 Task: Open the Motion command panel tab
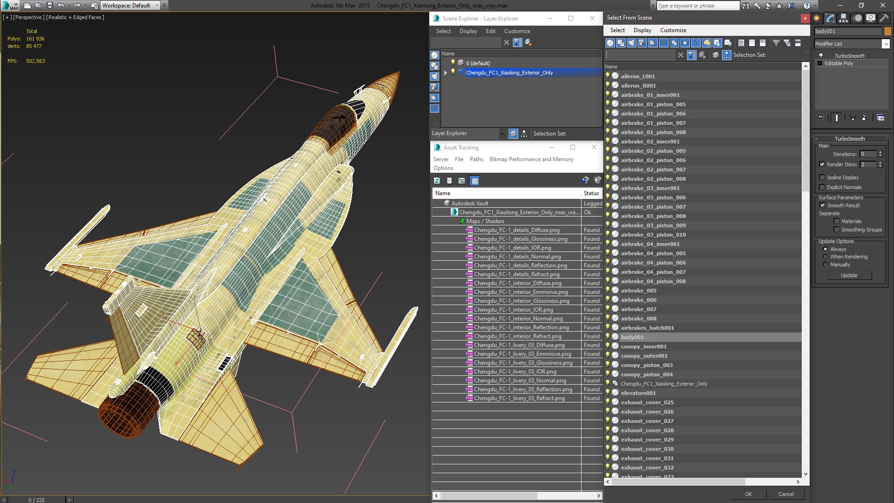[x=857, y=18]
